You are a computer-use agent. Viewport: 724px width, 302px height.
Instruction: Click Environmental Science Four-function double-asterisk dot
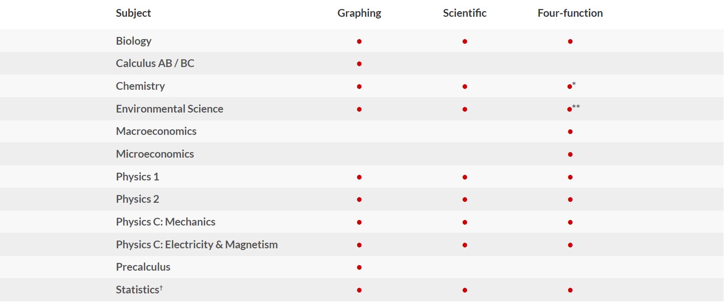click(x=570, y=110)
